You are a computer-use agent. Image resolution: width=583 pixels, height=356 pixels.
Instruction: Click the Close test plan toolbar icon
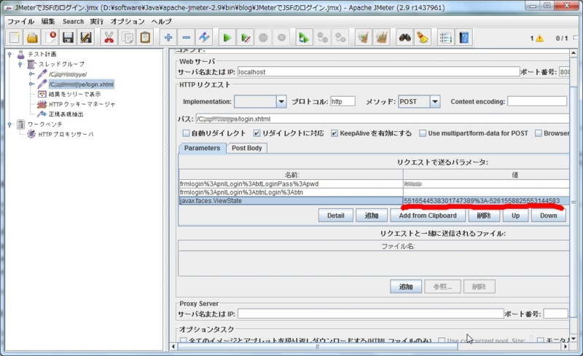(50, 38)
